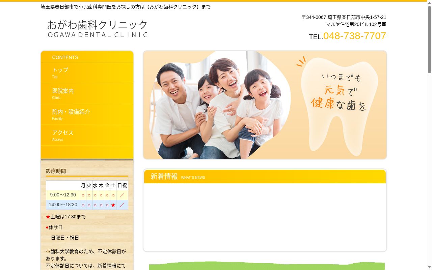Click the circle for Friday 14:00〜18:30
The height and width of the screenshot is (270, 432).
click(107, 205)
